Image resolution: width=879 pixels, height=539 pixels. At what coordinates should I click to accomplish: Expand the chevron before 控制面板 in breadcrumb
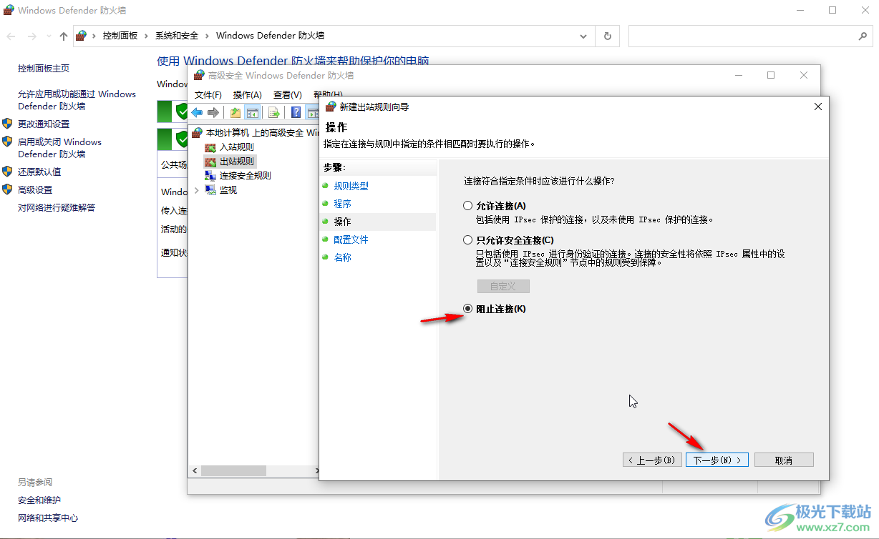(x=95, y=36)
